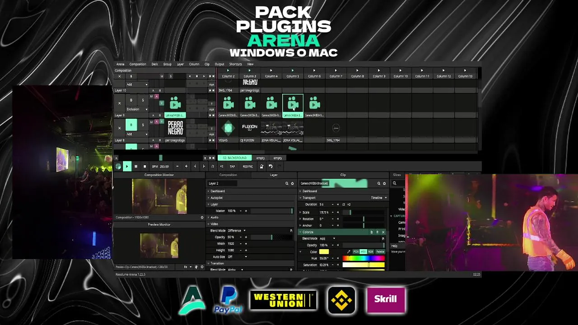578x325 pixels.
Task: Nudge BPM up with plus button
Action: pos(186,167)
